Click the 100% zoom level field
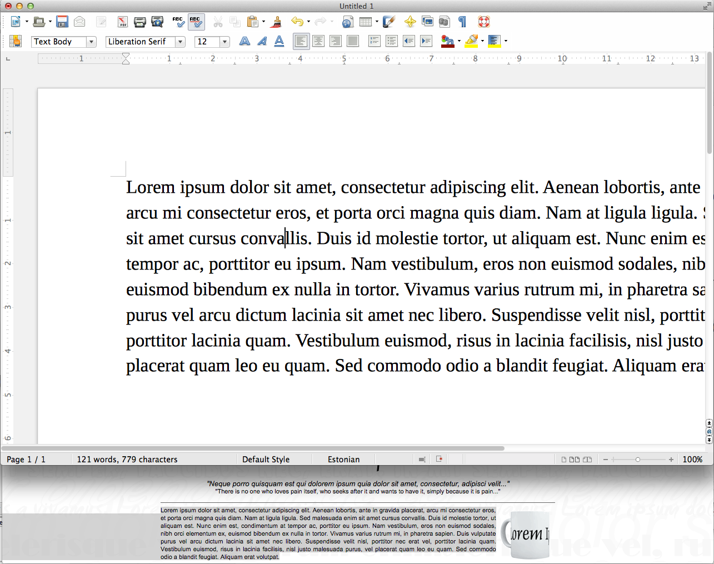Screen dimensions: 714x564 [x=692, y=460]
